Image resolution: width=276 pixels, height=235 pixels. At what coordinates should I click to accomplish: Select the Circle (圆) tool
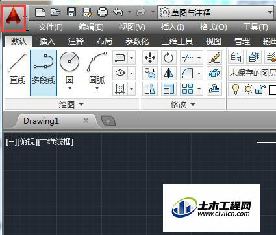pyautogui.click(x=69, y=67)
